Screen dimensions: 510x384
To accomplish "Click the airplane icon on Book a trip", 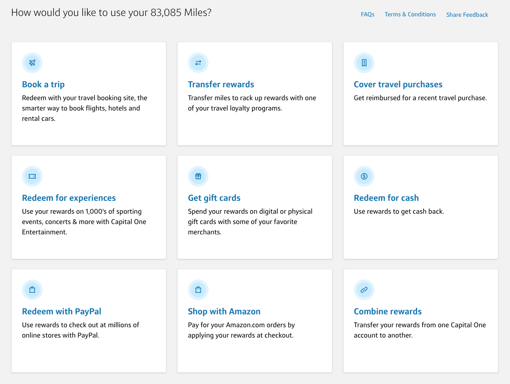I will pos(32,62).
